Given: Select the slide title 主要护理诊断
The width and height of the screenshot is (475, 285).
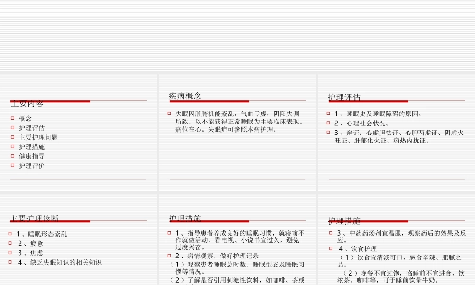Looking at the screenshot, I should click(x=35, y=218).
